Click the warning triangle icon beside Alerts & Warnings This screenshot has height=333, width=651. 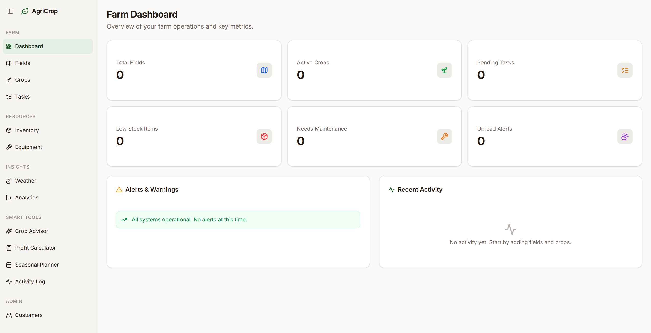coord(119,190)
